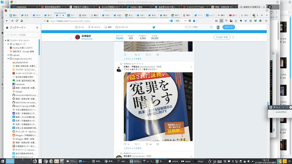
Task: Click the retweet icon under the book tweet
Action: click(136, 144)
